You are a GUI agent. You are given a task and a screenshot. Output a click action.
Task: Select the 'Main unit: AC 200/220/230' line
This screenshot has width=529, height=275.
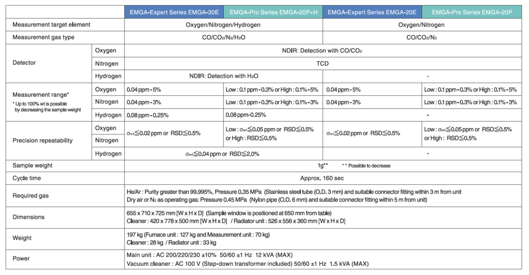[x=210, y=255]
